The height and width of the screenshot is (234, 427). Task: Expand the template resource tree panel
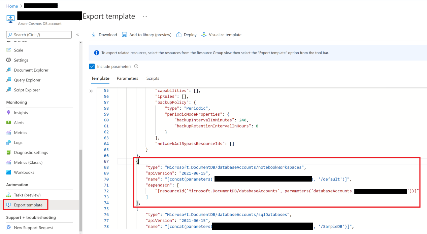[91, 91]
